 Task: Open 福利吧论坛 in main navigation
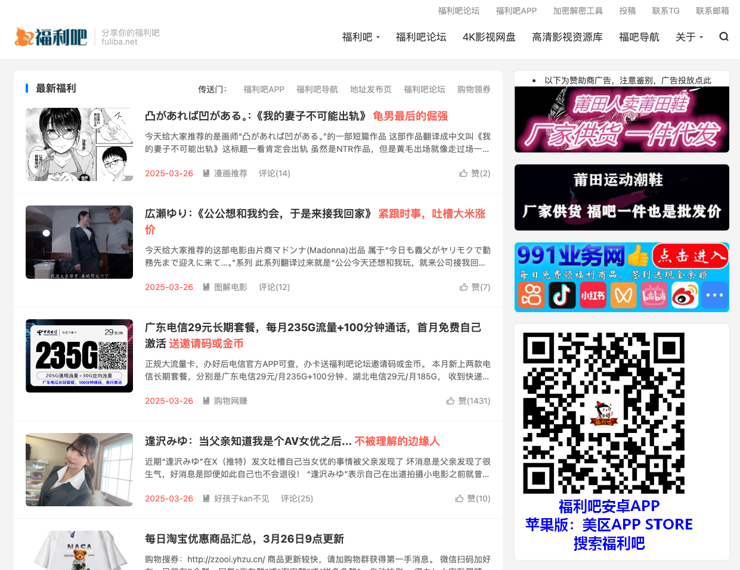(x=421, y=37)
